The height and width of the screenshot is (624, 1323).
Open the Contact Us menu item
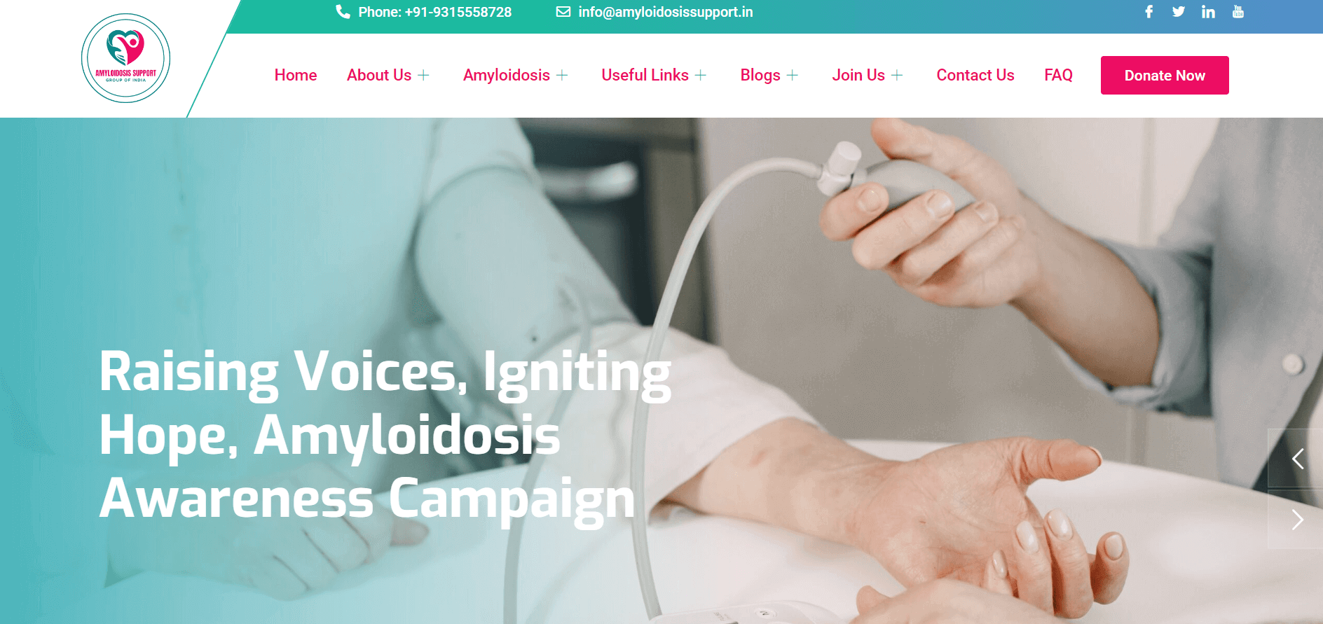[x=975, y=75]
